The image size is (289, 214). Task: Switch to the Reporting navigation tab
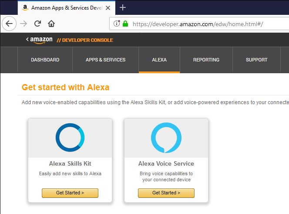[x=206, y=60]
